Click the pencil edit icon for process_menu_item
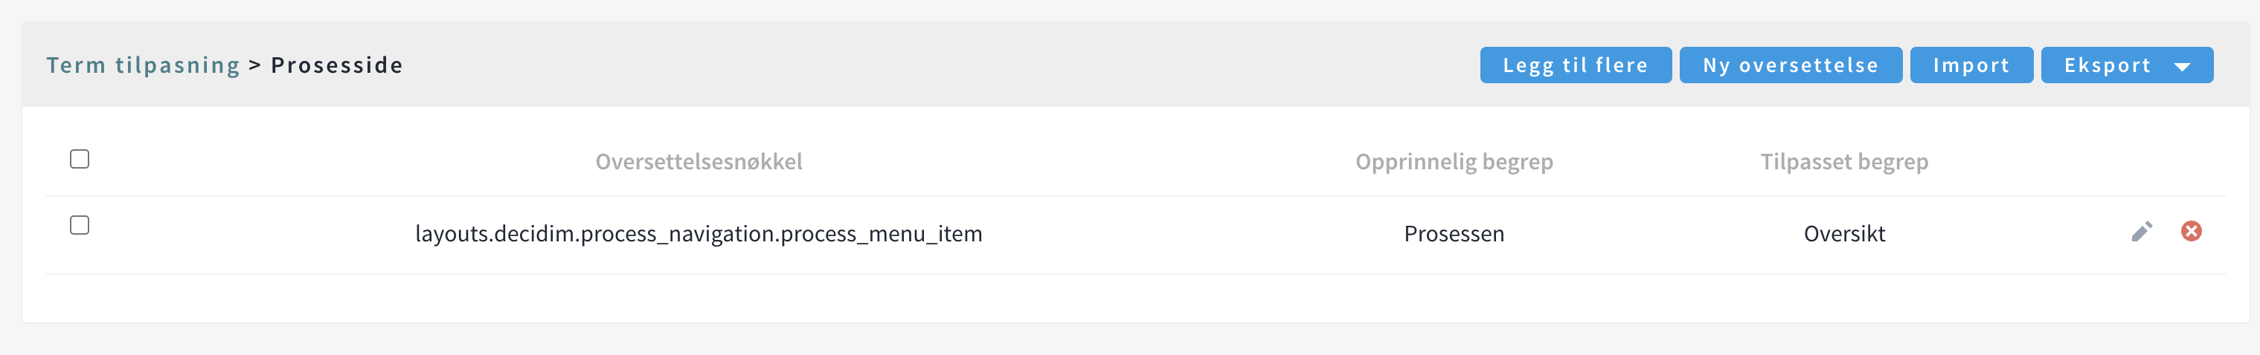The height and width of the screenshot is (355, 2260). click(2142, 232)
